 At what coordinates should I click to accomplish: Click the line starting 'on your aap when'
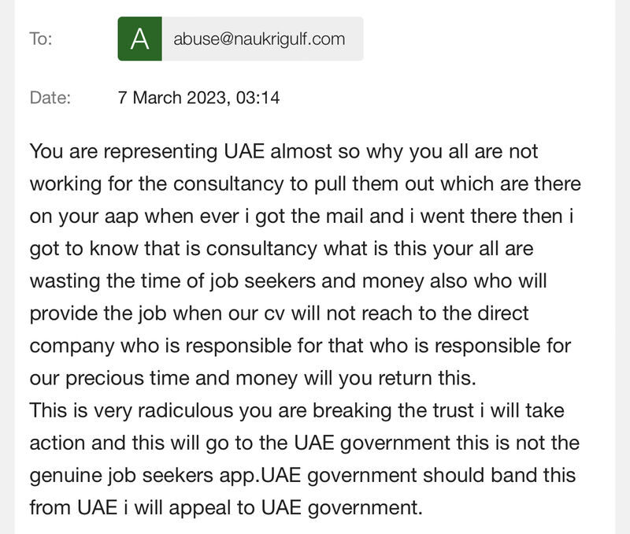click(x=302, y=217)
